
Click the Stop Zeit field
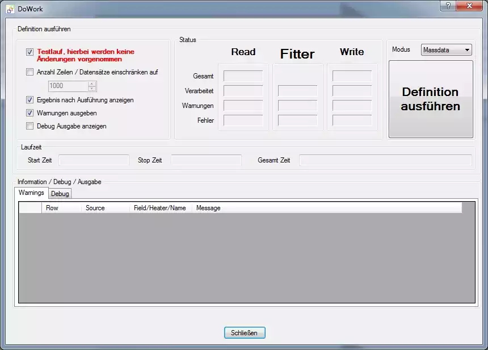coord(206,160)
